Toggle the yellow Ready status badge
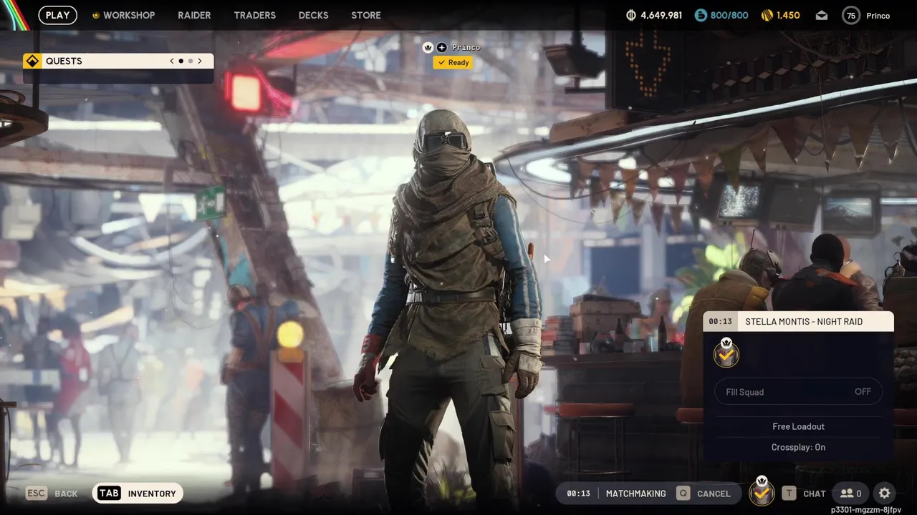 tap(453, 62)
